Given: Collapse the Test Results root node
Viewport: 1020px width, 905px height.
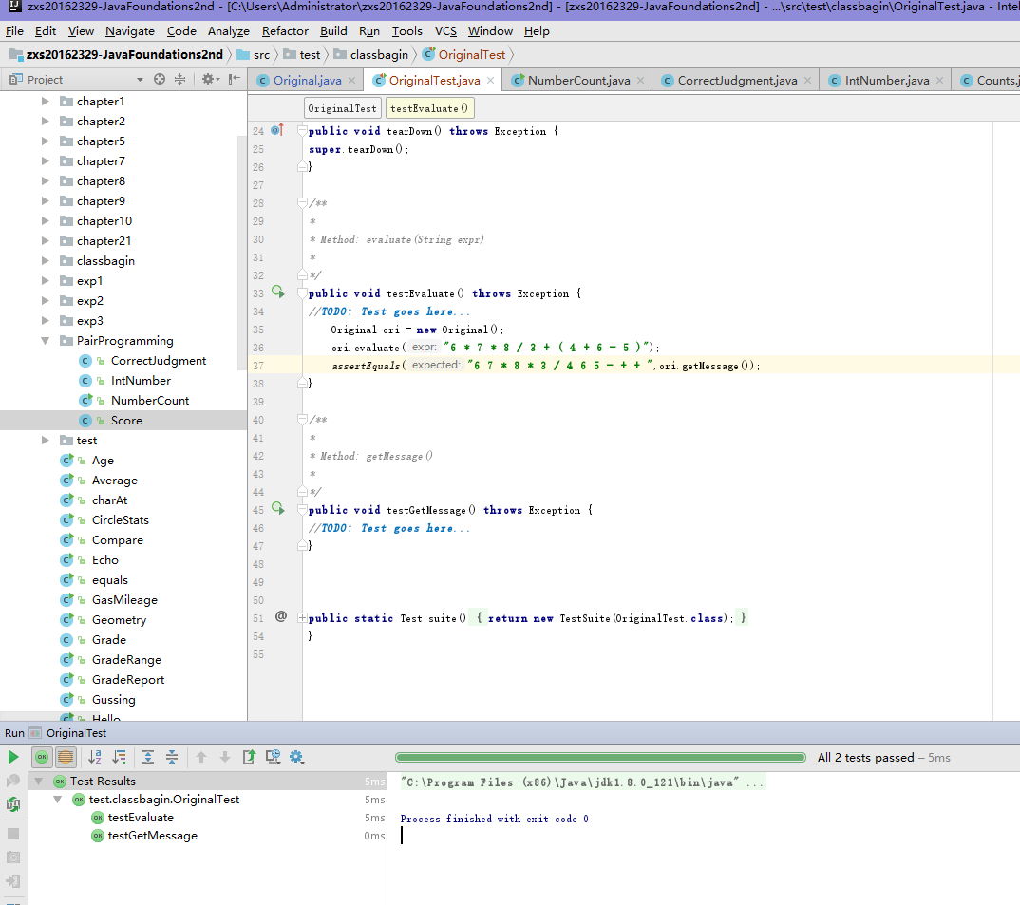Looking at the screenshot, I should pos(38,781).
